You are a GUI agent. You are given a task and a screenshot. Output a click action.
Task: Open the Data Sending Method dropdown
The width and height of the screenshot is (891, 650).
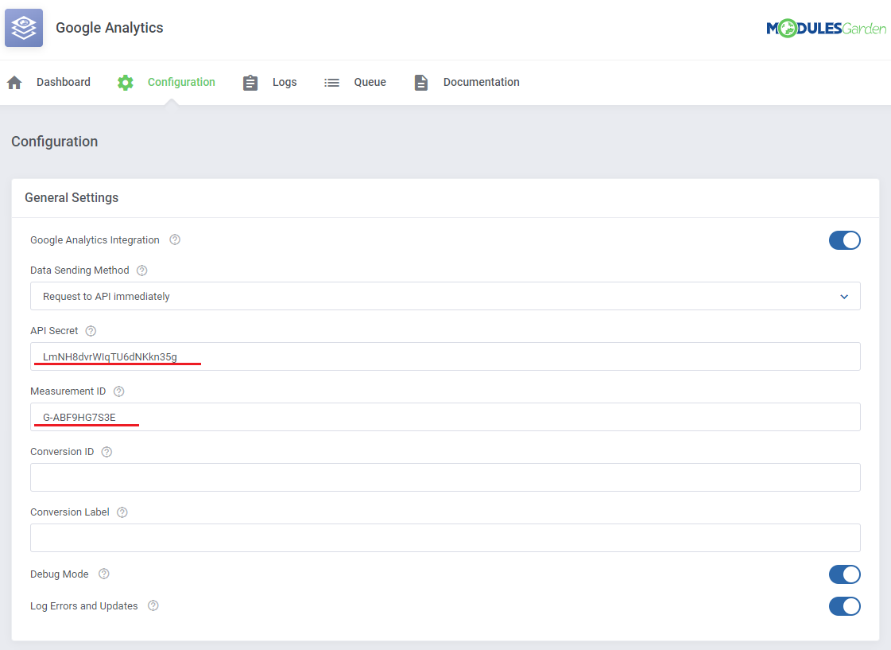point(445,296)
